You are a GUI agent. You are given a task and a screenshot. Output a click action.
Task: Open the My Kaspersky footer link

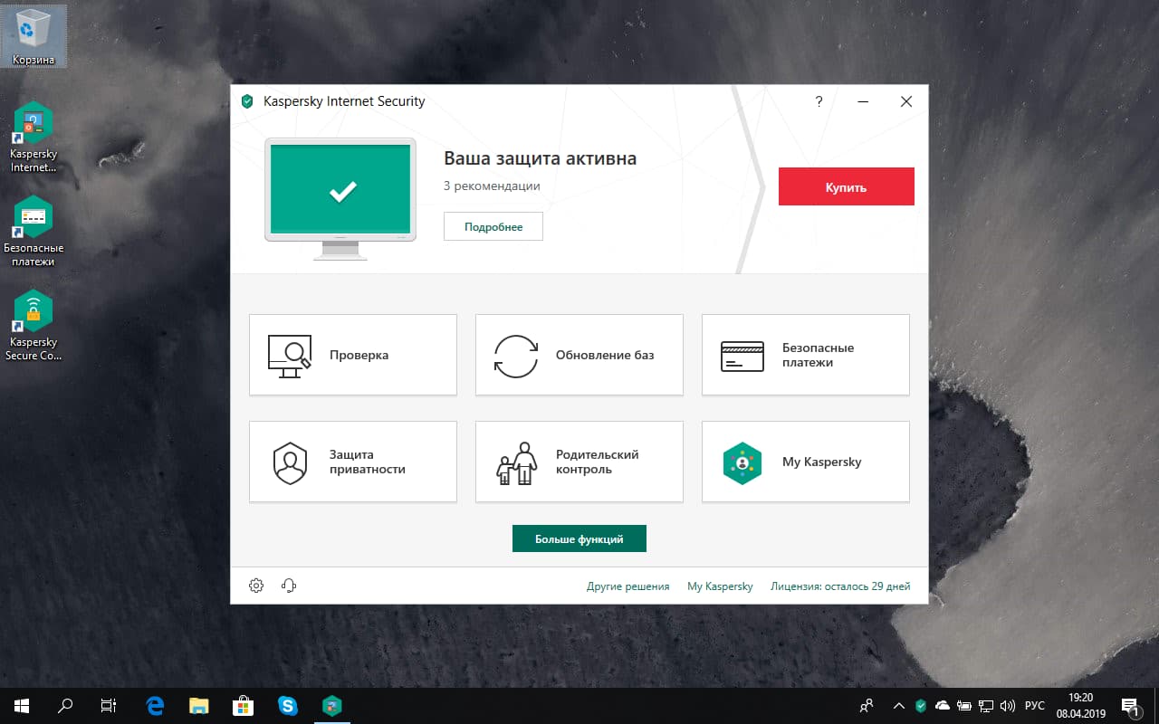click(x=720, y=586)
